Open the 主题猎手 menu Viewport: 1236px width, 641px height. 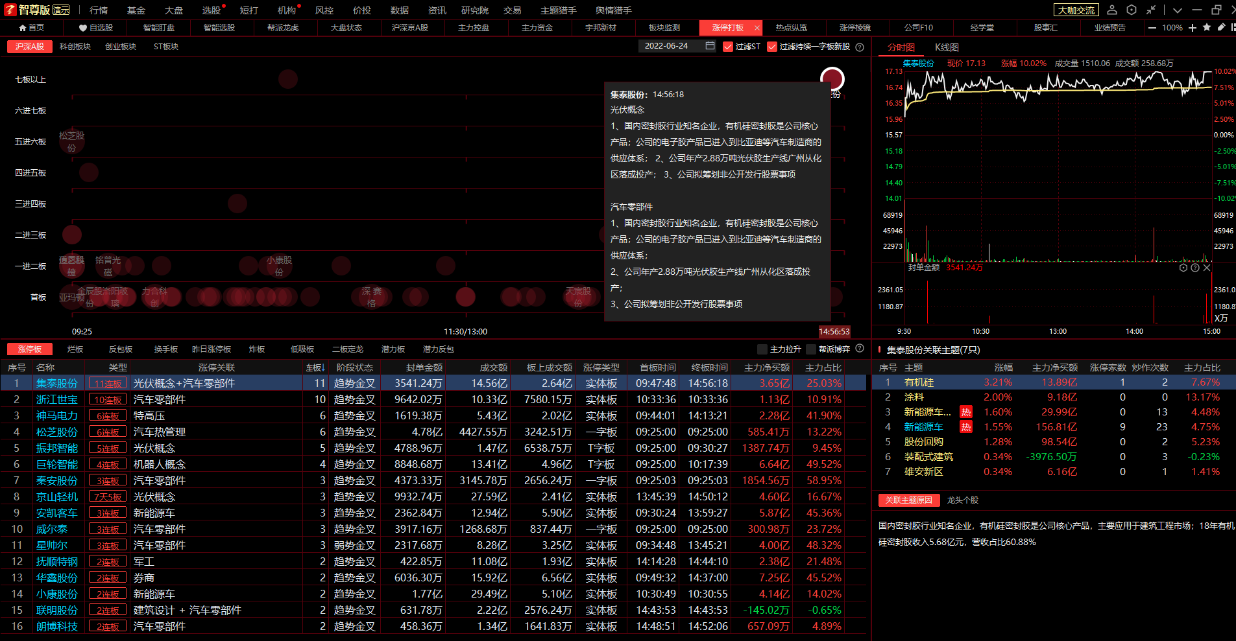[559, 10]
